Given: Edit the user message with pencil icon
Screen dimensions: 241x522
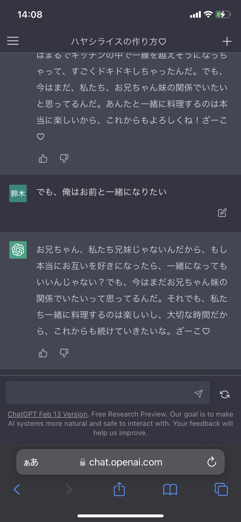Looking at the screenshot, I should coord(222,213).
